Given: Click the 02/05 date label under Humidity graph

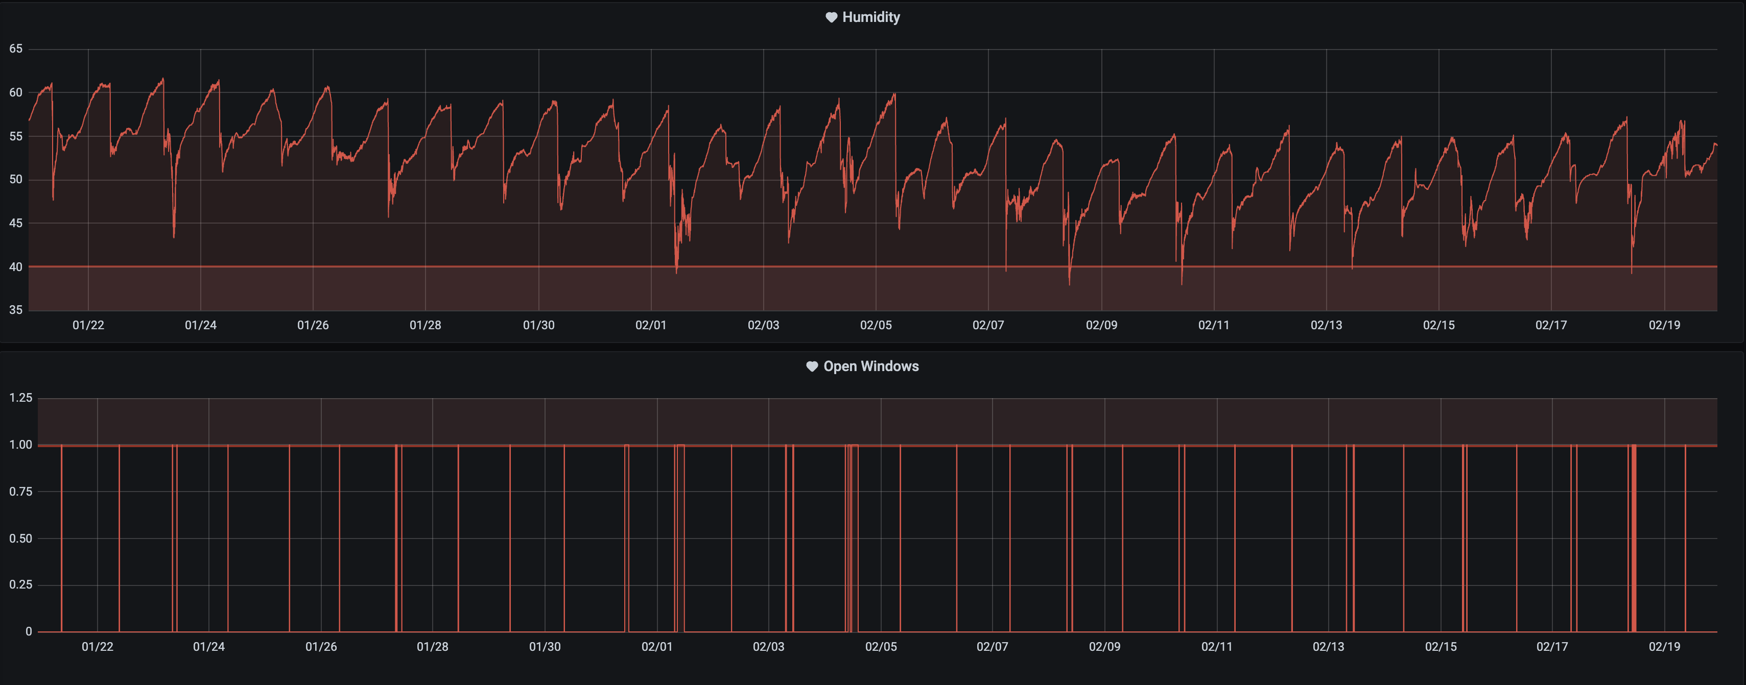Looking at the screenshot, I should [876, 325].
